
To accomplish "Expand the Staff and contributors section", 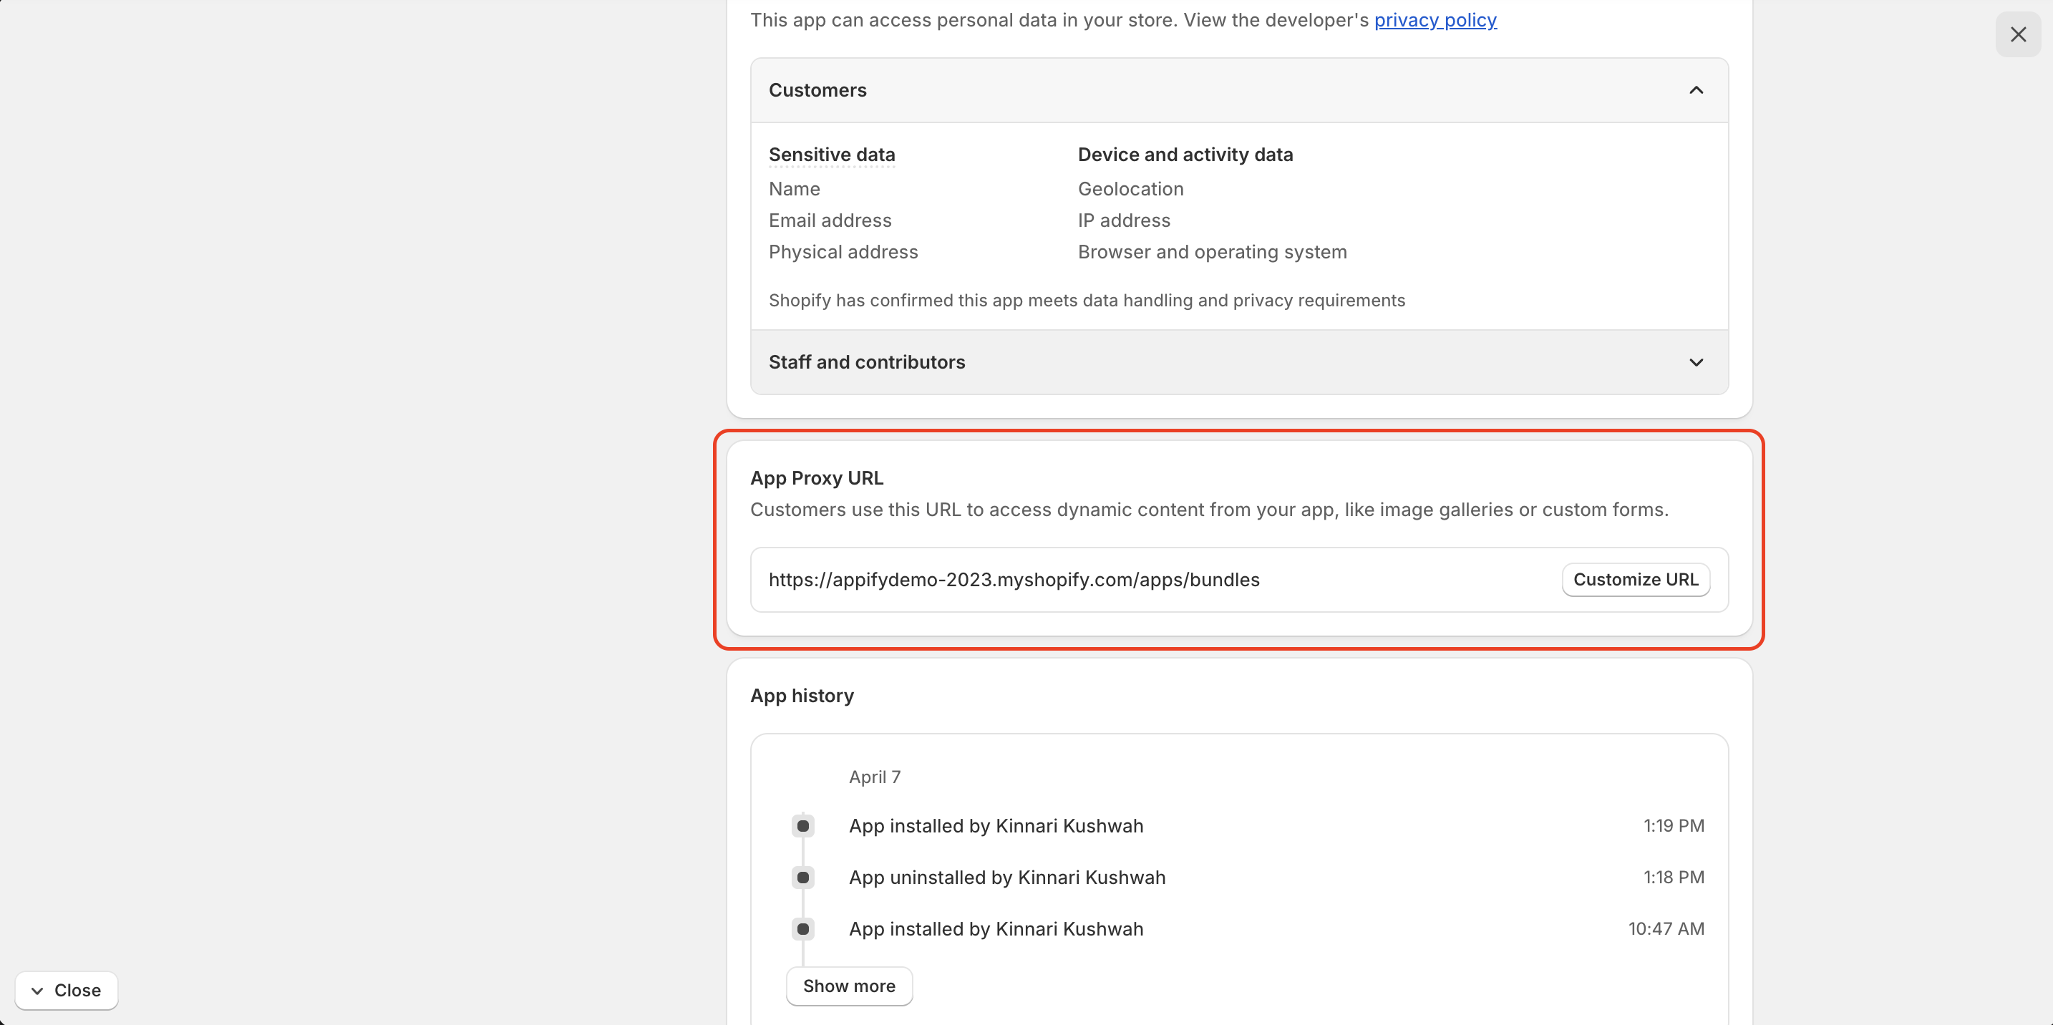I will pos(1695,363).
